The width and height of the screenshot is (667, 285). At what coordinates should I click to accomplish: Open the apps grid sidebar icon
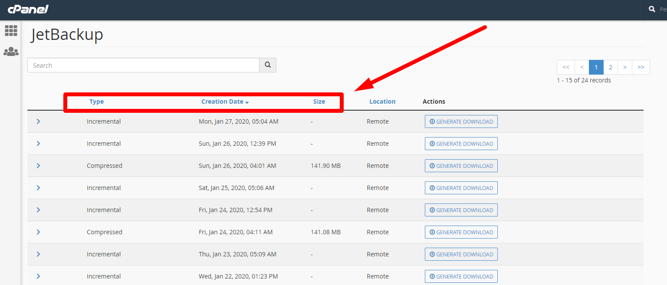pyautogui.click(x=11, y=30)
